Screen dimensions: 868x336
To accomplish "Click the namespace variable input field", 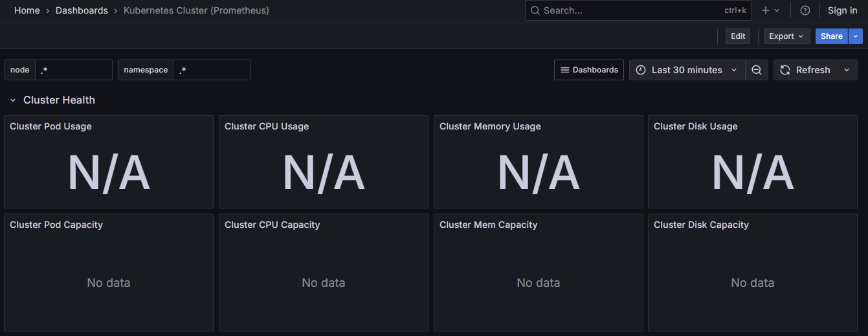I will (211, 70).
